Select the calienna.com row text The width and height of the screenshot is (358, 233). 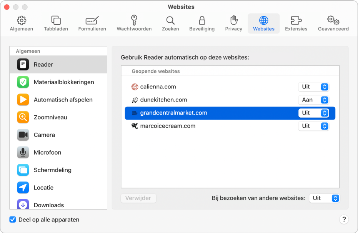point(158,87)
